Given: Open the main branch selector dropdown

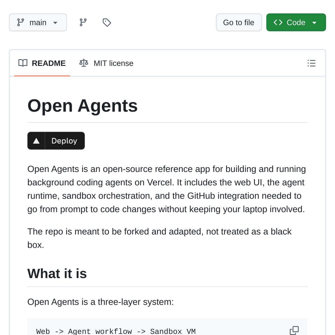Looking at the screenshot, I should click(38, 22).
